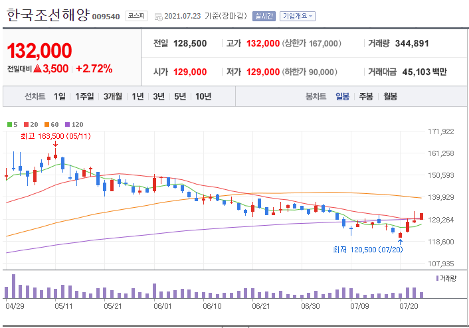Switch to 월봉 monthly candle chart
469x328 pixels.
[391, 96]
